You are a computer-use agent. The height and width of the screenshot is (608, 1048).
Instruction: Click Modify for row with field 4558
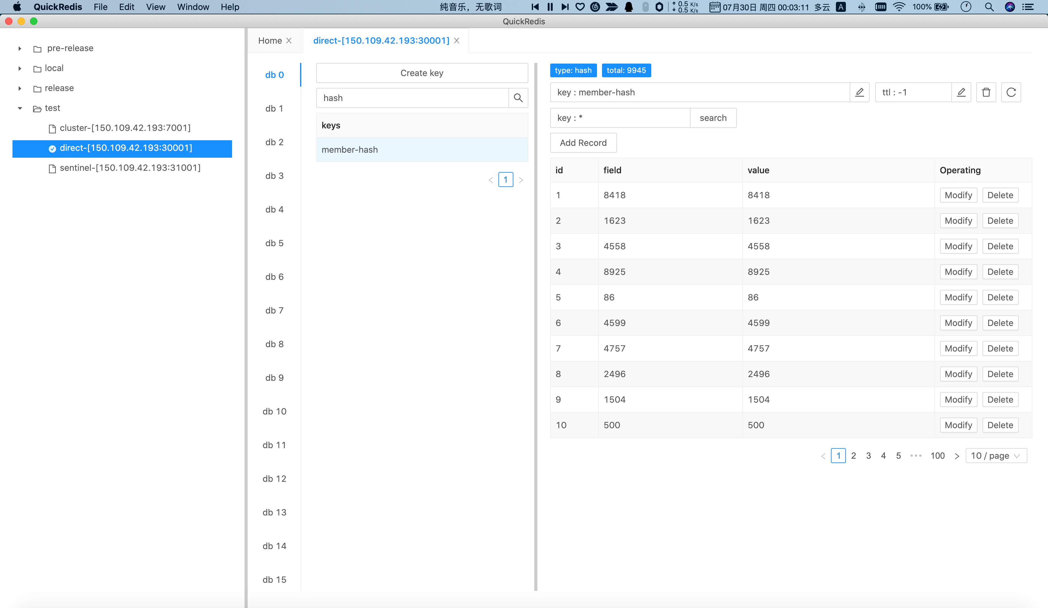click(x=958, y=247)
